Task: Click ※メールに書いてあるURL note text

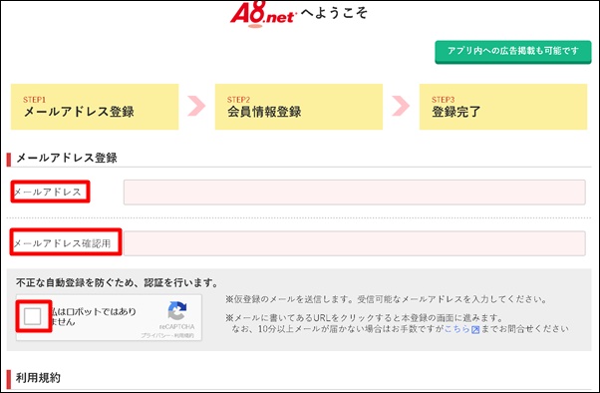Action: point(365,318)
